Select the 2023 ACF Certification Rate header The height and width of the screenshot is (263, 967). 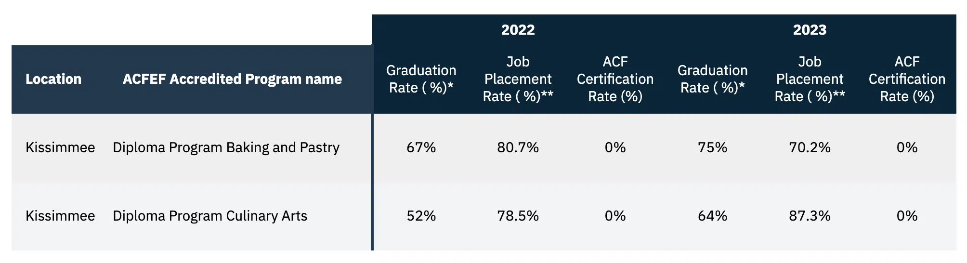[907, 79]
